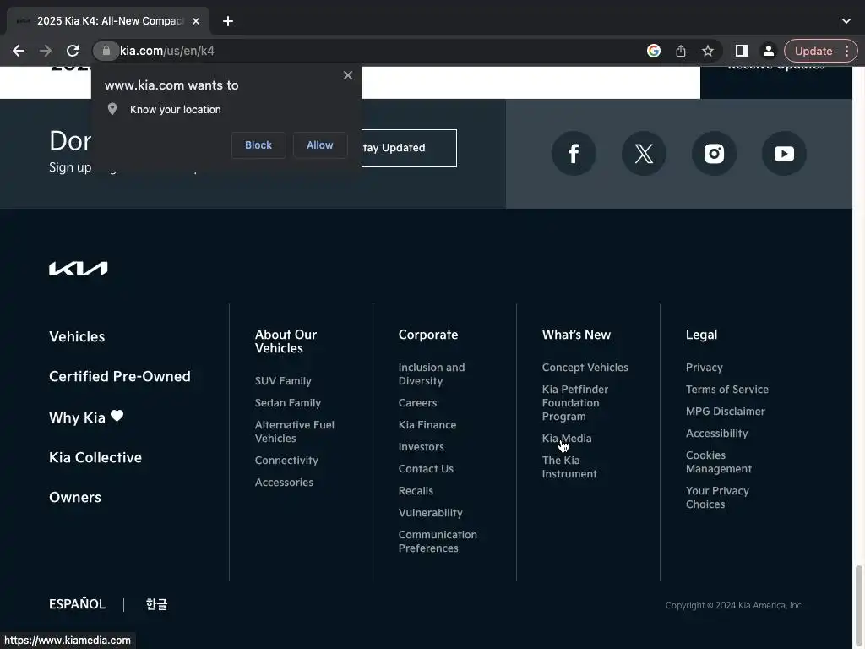The height and width of the screenshot is (649, 865).
Task: Open the Accessibility link
Action: [x=716, y=434]
